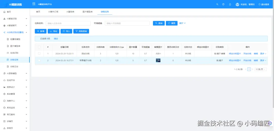This screenshot has width=274, height=131.
Task: Click the 梨,橘子,香蕉 category cell
Action: [x=220, y=54]
